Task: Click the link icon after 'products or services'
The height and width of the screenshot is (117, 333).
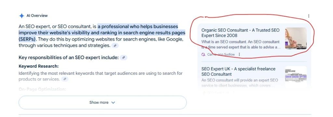Action: point(65,79)
